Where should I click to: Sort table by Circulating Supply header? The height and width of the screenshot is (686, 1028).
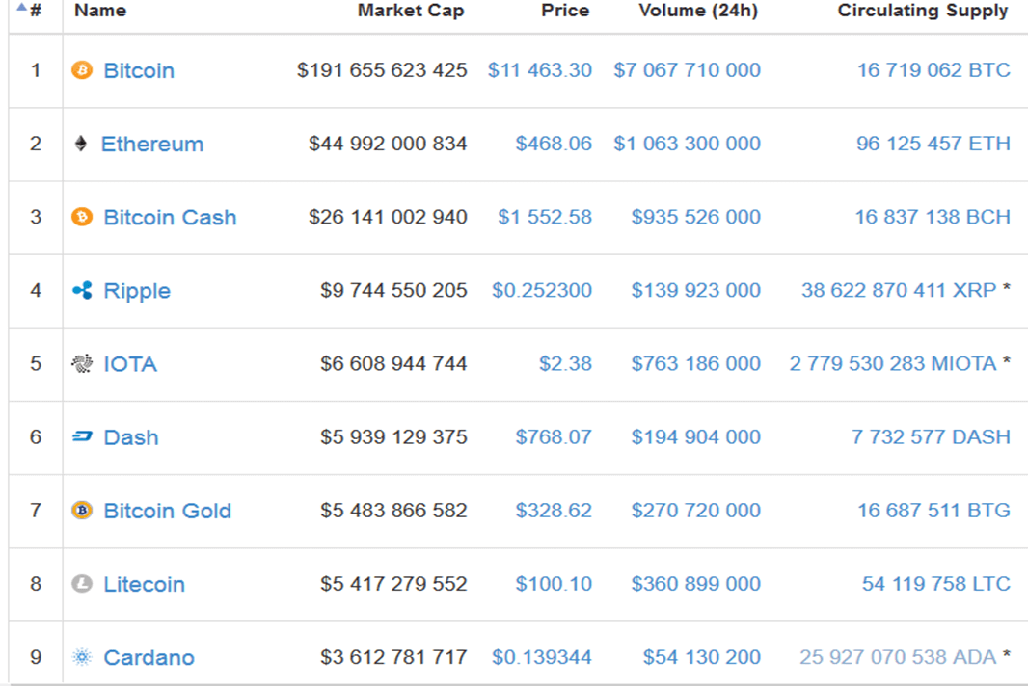click(923, 11)
